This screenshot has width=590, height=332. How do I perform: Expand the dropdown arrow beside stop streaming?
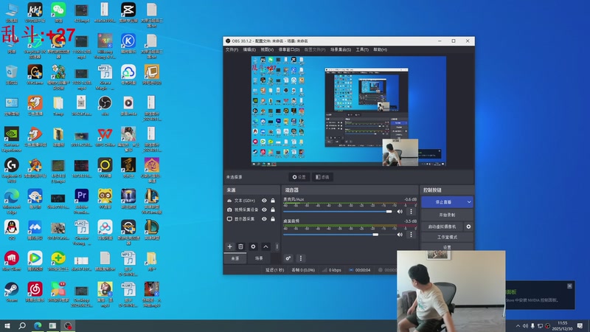(469, 202)
